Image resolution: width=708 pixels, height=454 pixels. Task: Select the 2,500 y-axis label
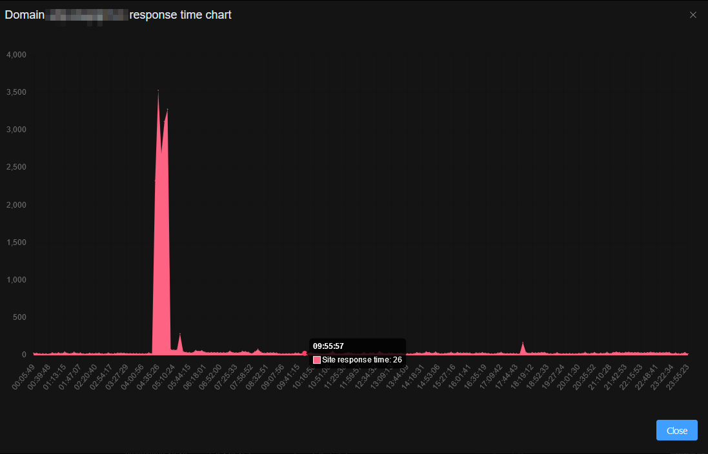click(x=16, y=168)
